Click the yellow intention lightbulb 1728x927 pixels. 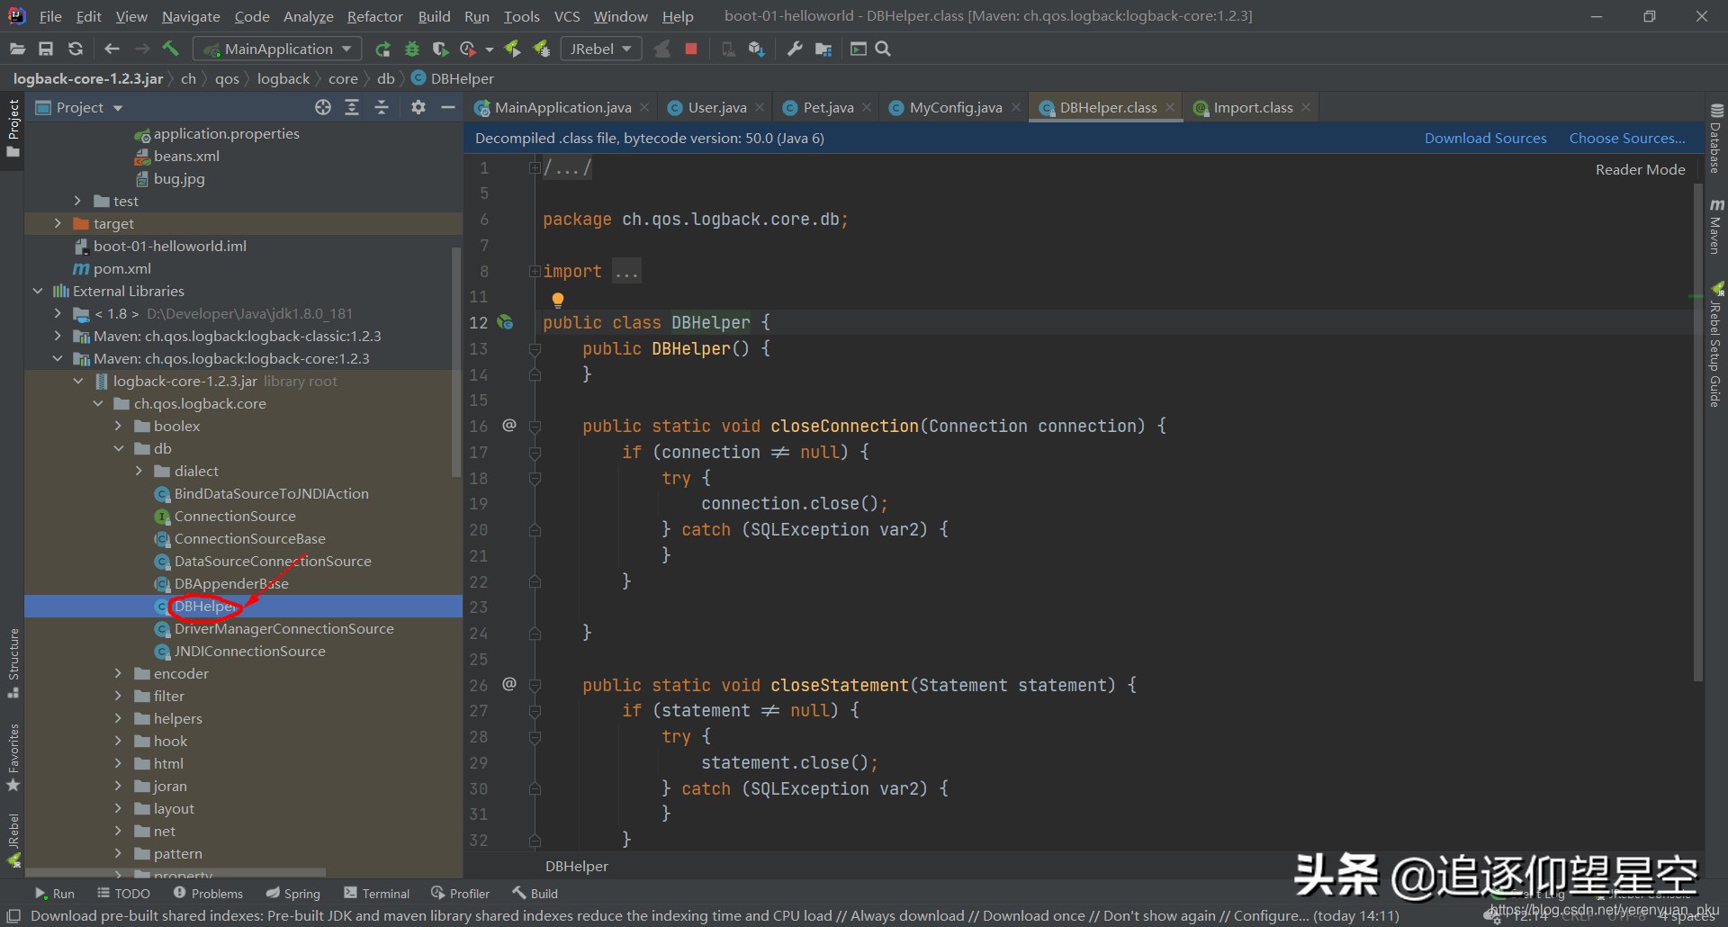[x=557, y=299]
